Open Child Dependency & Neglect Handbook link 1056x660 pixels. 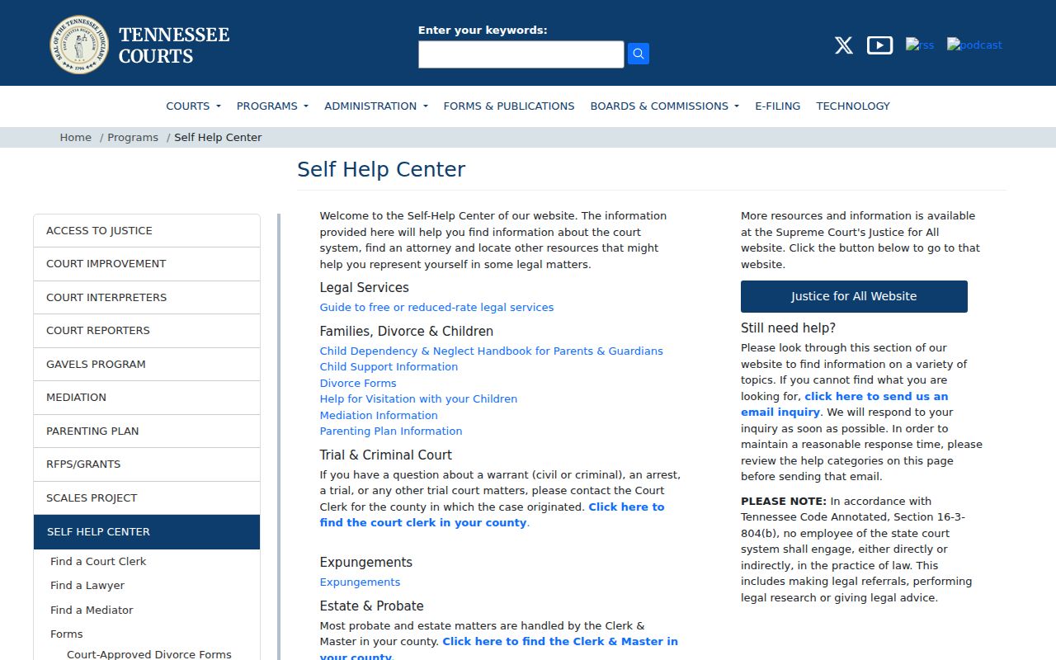pyautogui.click(x=492, y=351)
